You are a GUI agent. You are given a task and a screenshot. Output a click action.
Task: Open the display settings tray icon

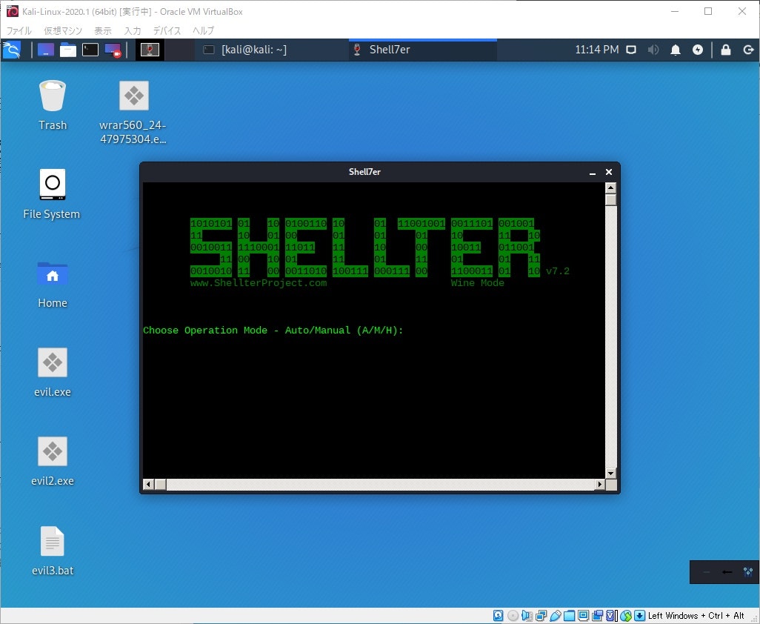631,50
